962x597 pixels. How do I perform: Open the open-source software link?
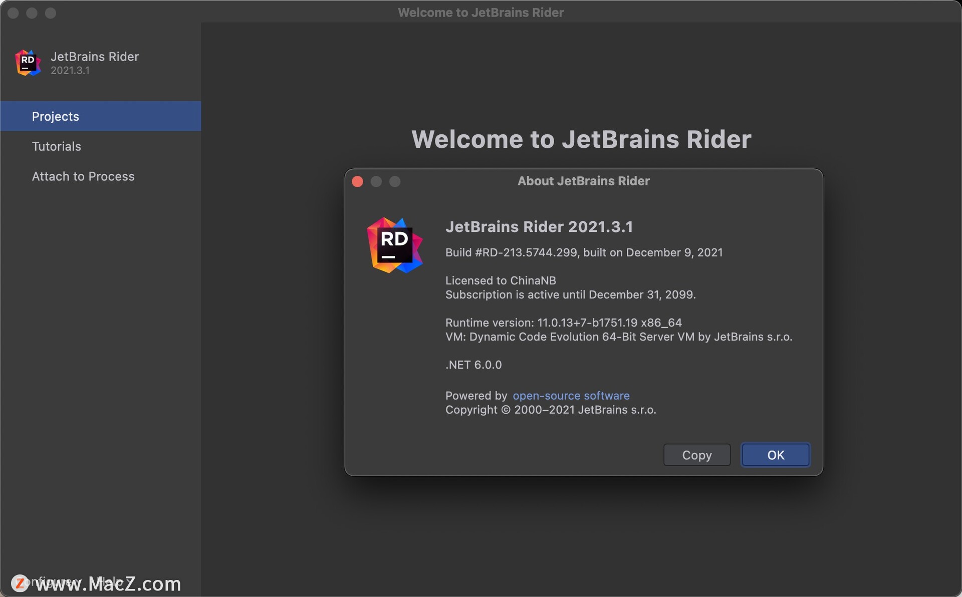pyautogui.click(x=571, y=395)
